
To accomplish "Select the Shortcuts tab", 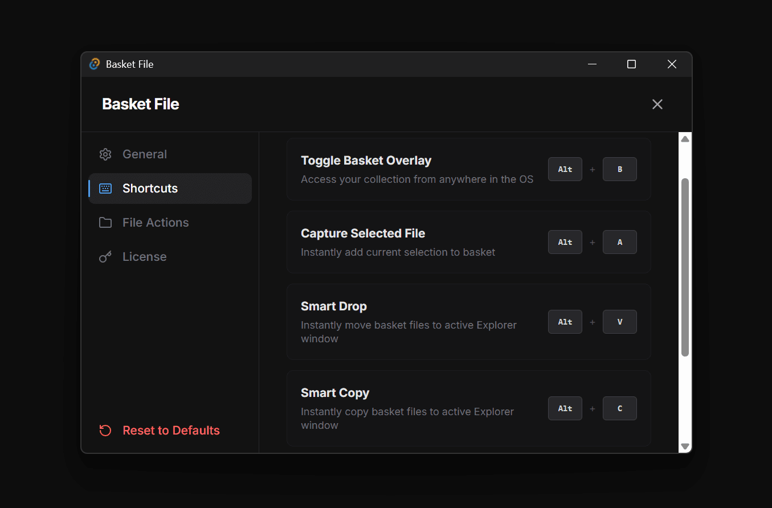I will tap(170, 189).
